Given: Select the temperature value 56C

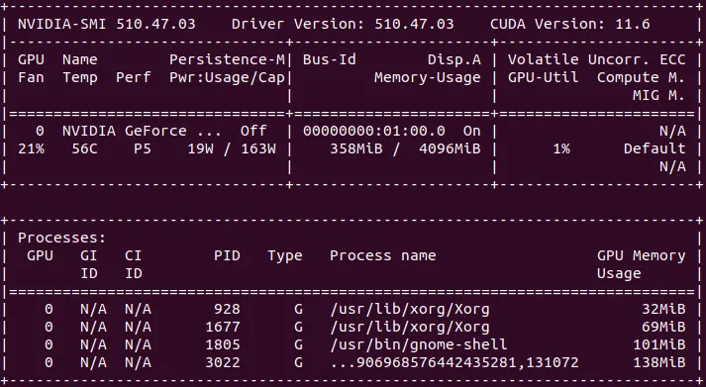Looking at the screenshot, I should point(84,148).
